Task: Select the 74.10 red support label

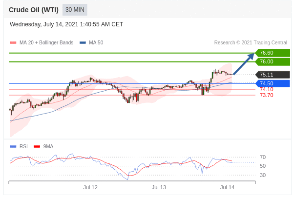Action: (x=266, y=89)
